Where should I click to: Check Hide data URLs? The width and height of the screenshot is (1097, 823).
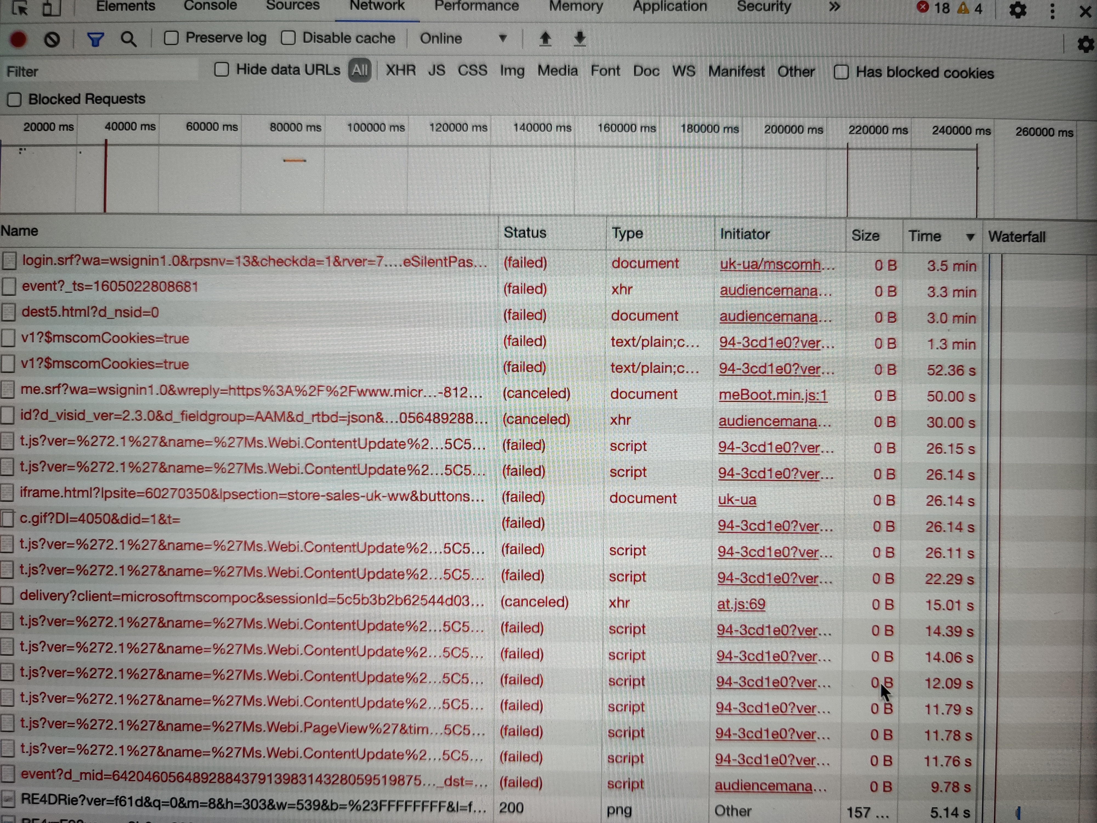tap(221, 69)
